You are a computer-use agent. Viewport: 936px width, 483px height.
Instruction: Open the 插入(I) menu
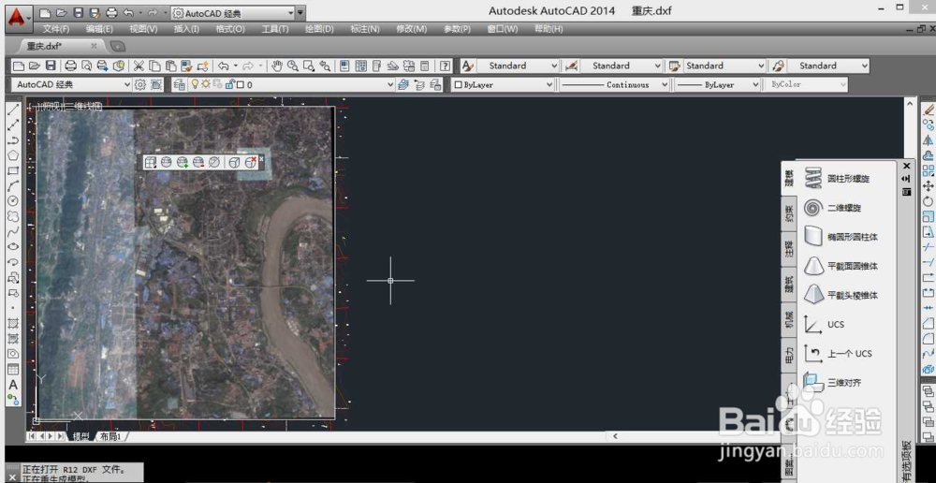coord(186,29)
